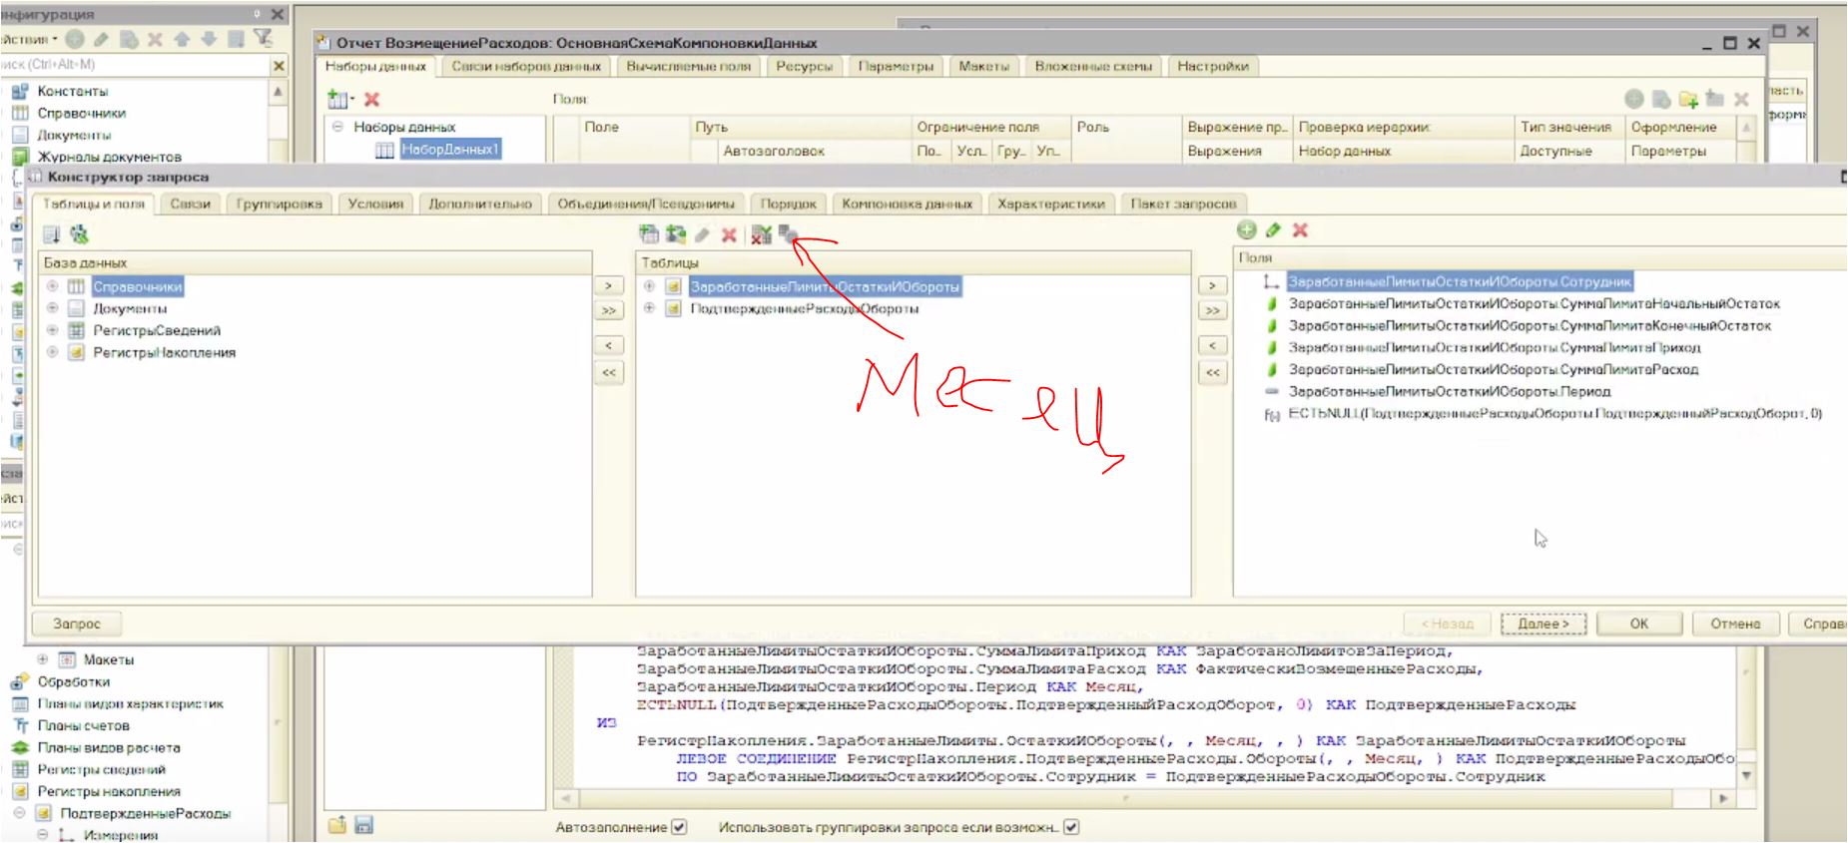Click load-from-file folder icon at bottom
Screen dimensions: 1848x843
[x=337, y=824]
